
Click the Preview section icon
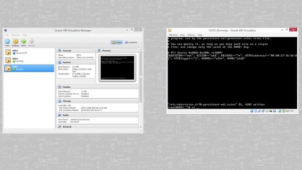tap(99, 51)
